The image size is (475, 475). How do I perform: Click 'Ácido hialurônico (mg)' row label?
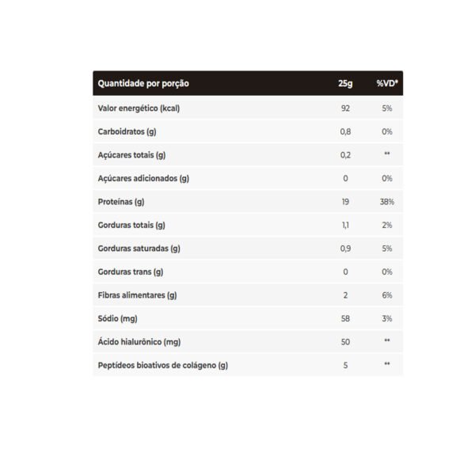139,342
